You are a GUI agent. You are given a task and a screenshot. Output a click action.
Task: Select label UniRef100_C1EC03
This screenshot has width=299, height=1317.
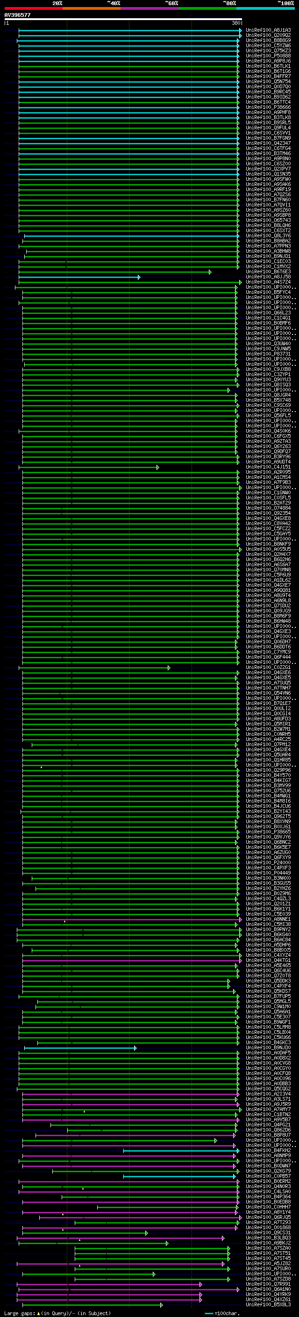pos(268,261)
